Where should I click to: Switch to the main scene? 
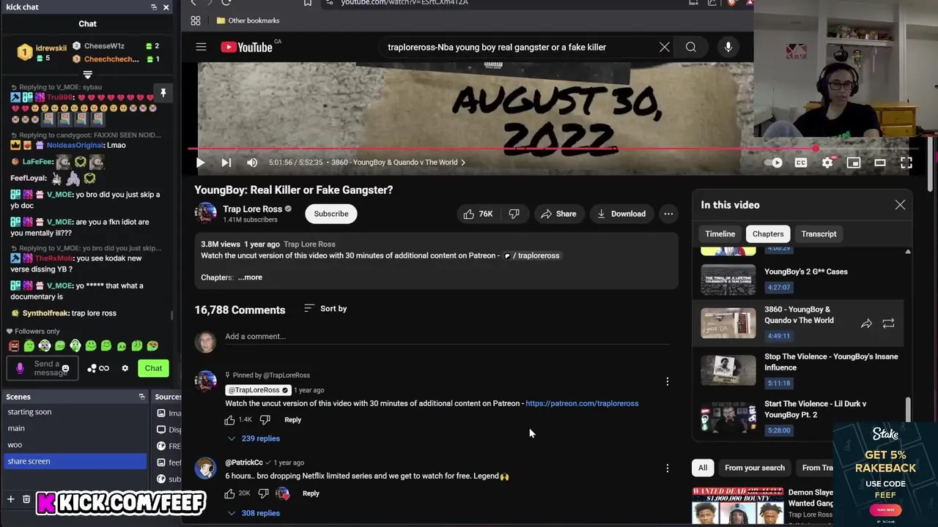tap(74, 428)
